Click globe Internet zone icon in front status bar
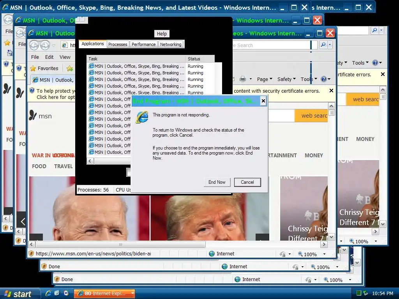This screenshot has height=299, width=399. point(212,253)
